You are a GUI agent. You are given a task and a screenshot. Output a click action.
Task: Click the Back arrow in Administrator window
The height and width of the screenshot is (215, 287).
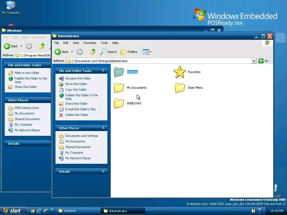(x=58, y=52)
